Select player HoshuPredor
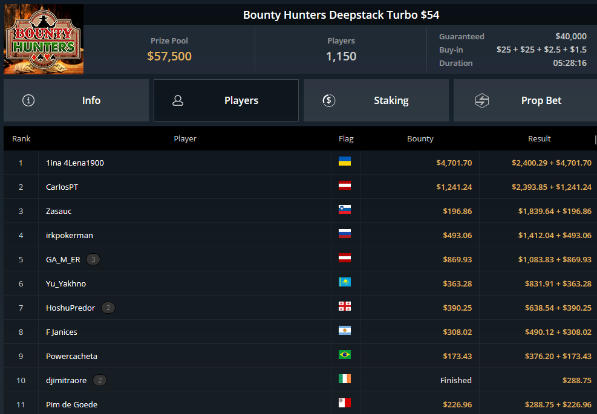 point(70,308)
